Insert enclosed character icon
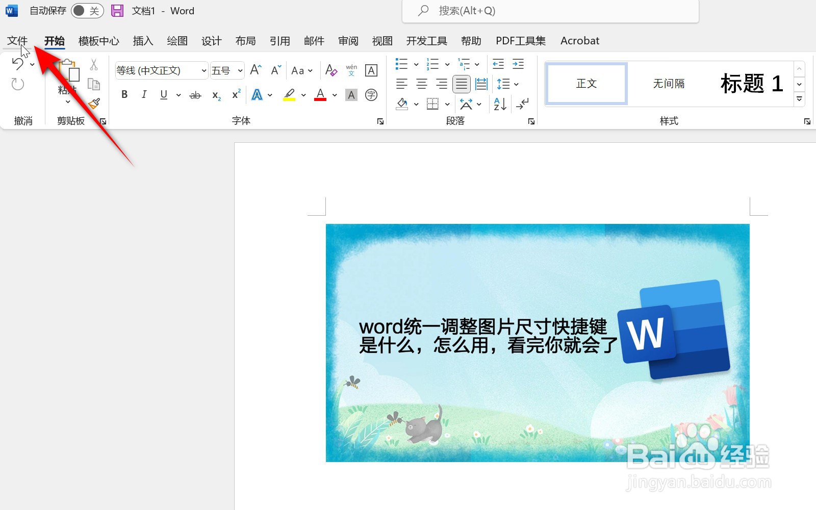 coord(371,95)
